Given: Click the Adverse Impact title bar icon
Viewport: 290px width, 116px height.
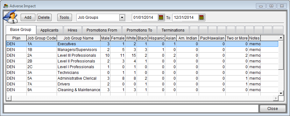Looking at the screenshot, I should (6, 6).
